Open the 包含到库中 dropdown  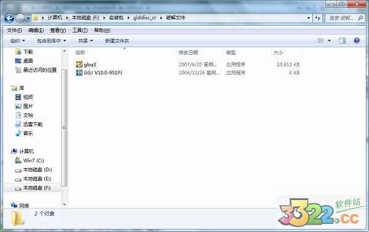pyautogui.click(x=51, y=41)
